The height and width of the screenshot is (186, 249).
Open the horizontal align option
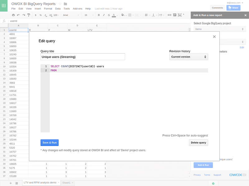click(146, 15)
